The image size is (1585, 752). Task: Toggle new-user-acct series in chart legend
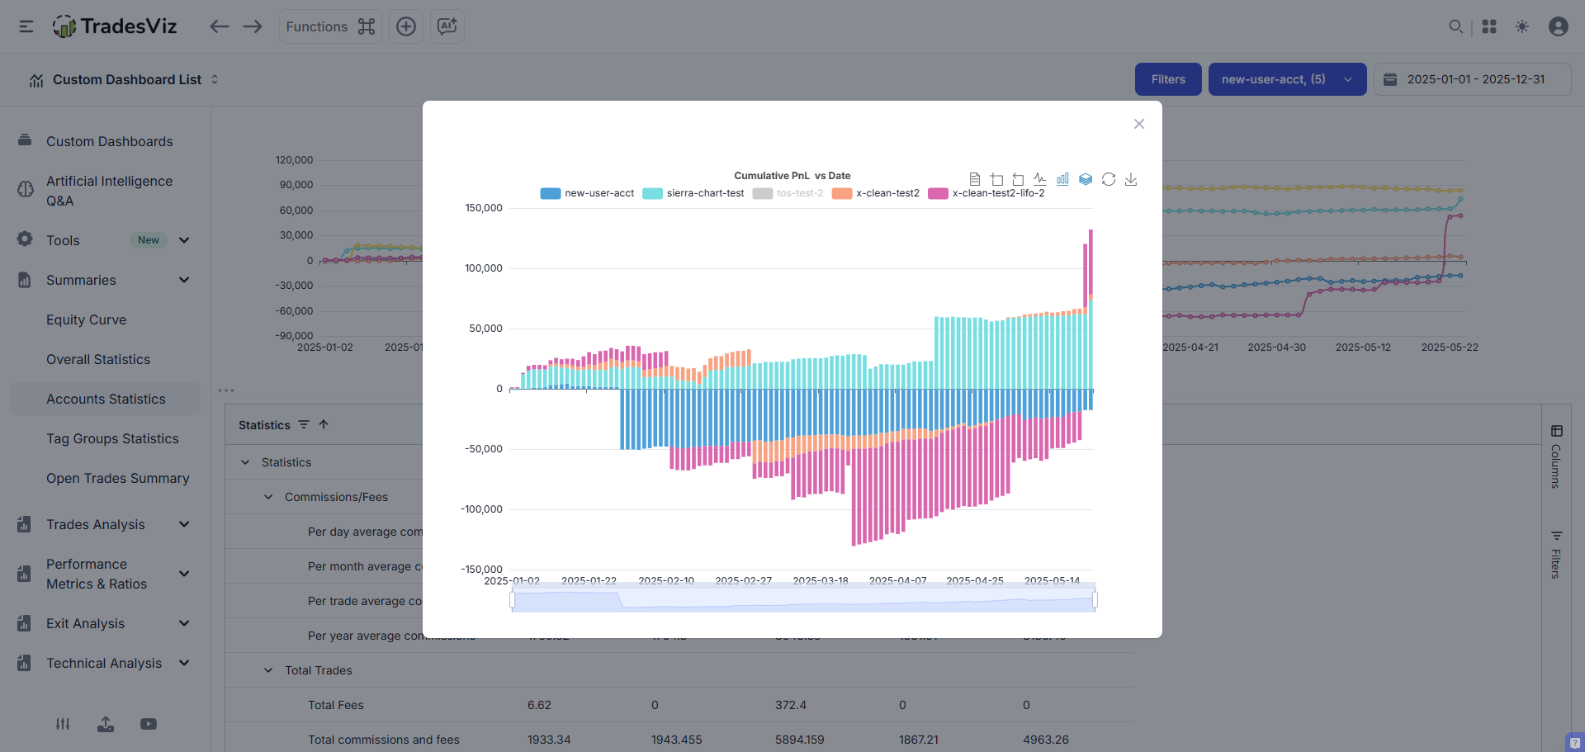[x=587, y=193]
